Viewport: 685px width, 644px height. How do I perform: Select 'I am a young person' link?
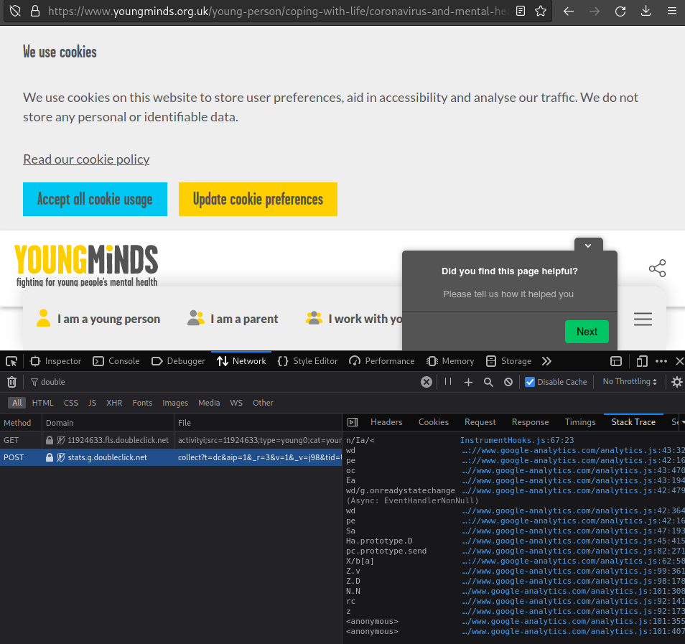tap(98, 319)
